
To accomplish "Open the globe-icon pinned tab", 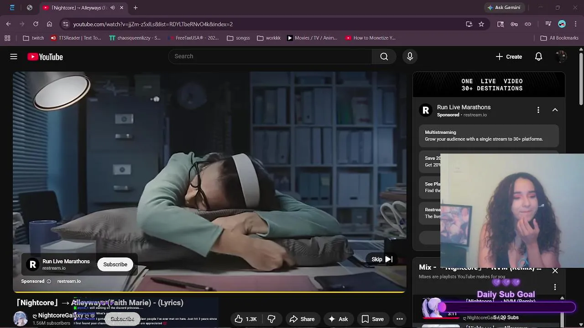I will pos(30,8).
